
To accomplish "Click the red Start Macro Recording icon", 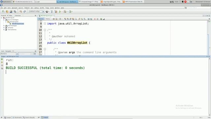I will [x=95, y=19].
